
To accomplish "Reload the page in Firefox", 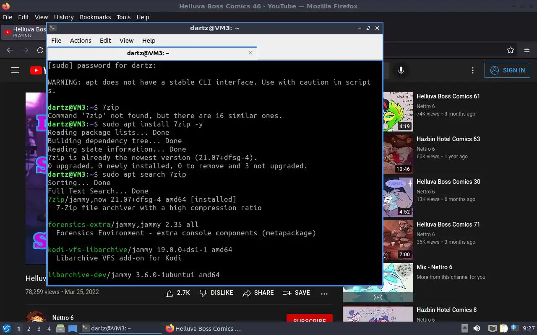I will (x=40, y=50).
